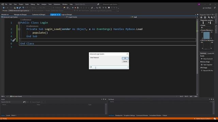Image resolution: width=218 pixels, height=122 pixels.
Task: Click Add to Source Control
Action: click(203, 119)
